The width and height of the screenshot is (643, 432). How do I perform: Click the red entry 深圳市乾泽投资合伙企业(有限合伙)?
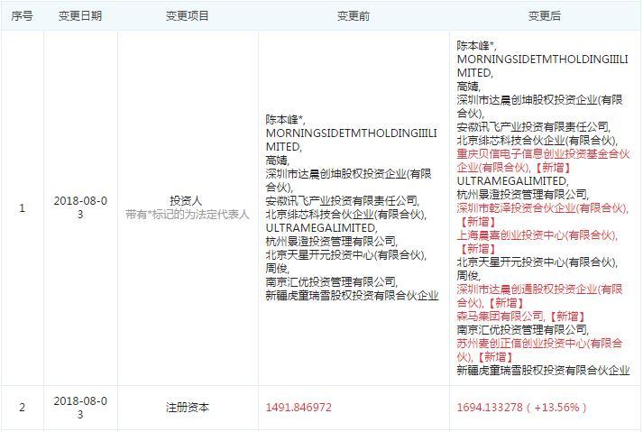541,207
